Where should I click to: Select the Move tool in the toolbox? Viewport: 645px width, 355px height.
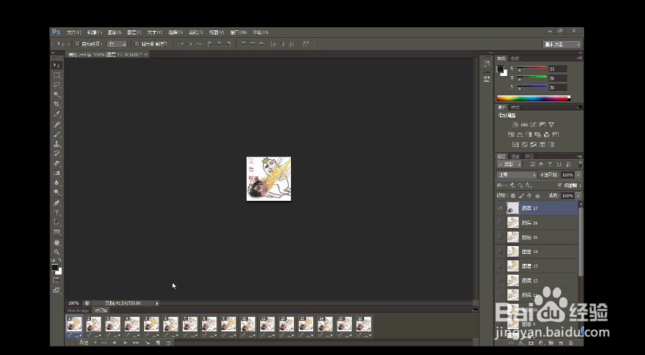(x=57, y=65)
